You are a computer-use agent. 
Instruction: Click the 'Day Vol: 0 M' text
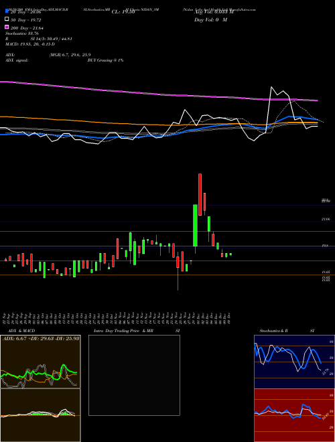pyautogui.click(x=210, y=20)
